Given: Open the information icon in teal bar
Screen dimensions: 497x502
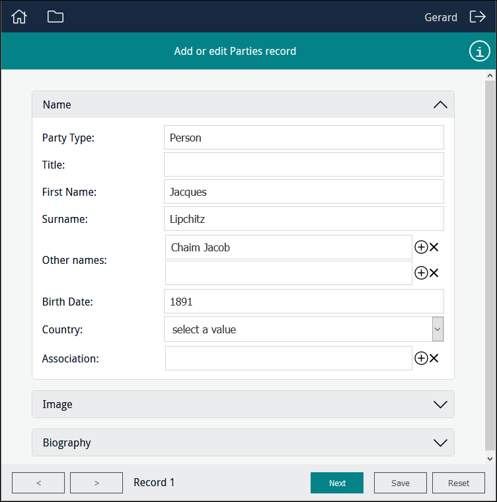Looking at the screenshot, I should (x=480, y=52).
